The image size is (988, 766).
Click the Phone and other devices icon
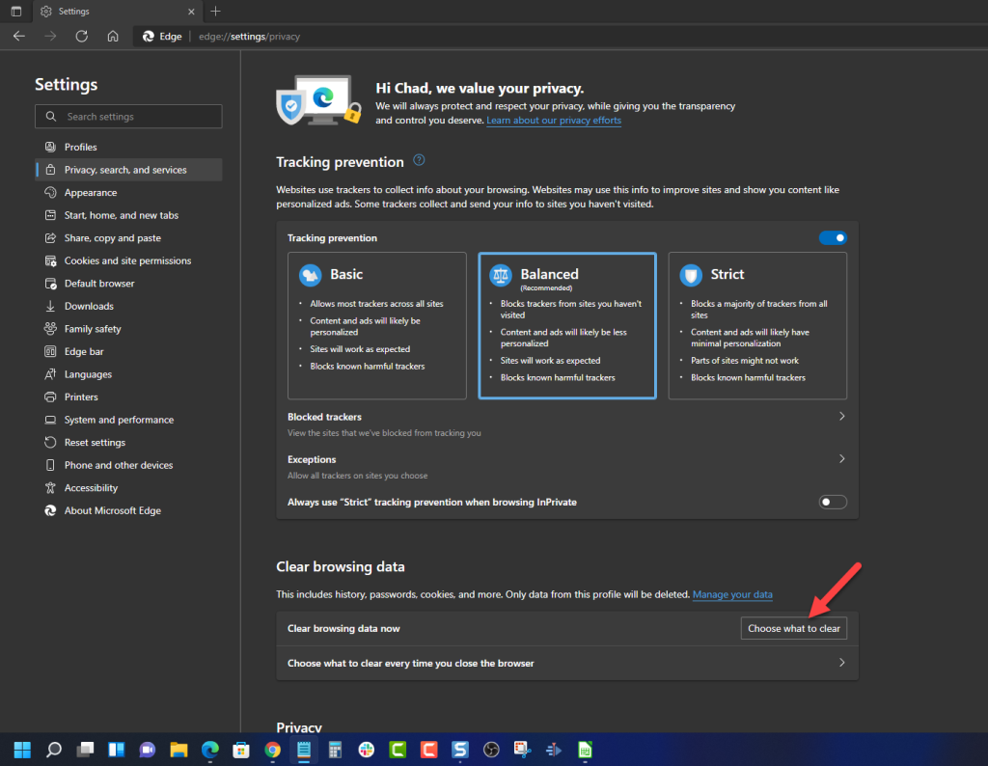pyautogui.click(x=50, y=465)
